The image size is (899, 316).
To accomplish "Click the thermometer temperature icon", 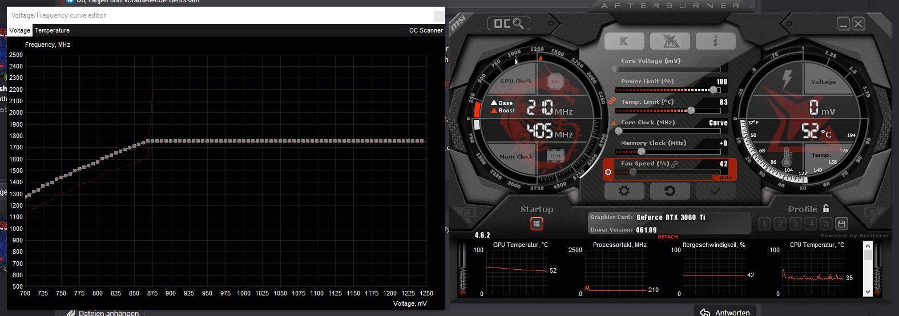I will point(787,157).
